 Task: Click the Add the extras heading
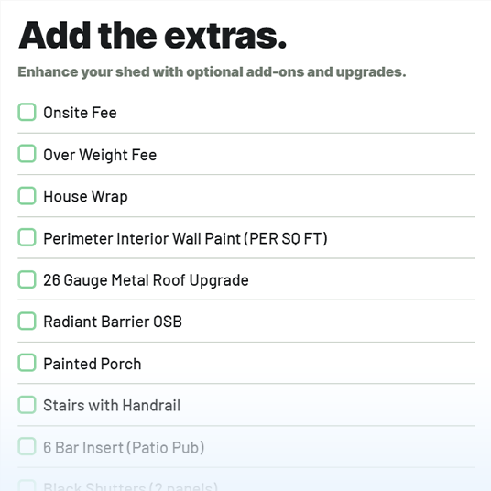(152, 35)
